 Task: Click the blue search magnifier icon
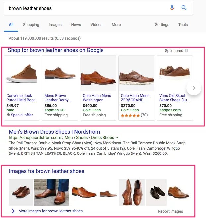point(184,8)
